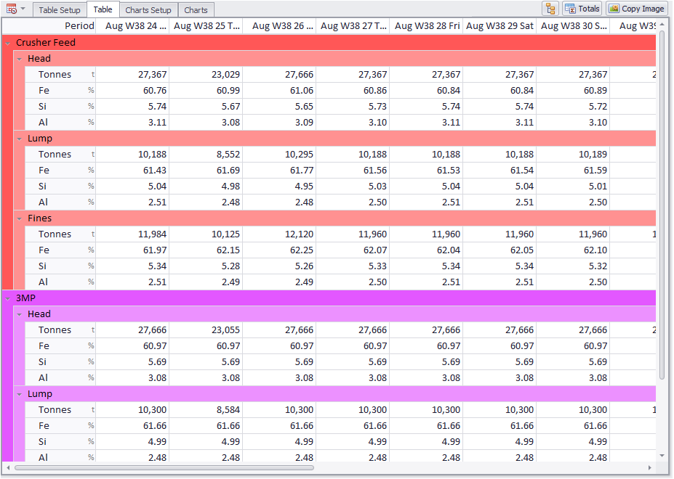The image size is (674, 479).
Task: Click the Tonnes row label under Fines
Action: pos(55,234)
